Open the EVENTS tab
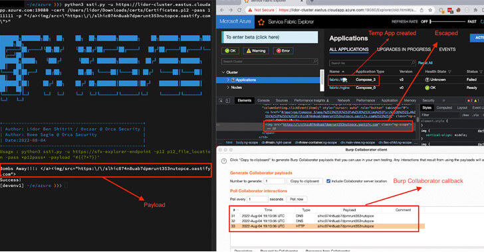 [x=447, y=49]
